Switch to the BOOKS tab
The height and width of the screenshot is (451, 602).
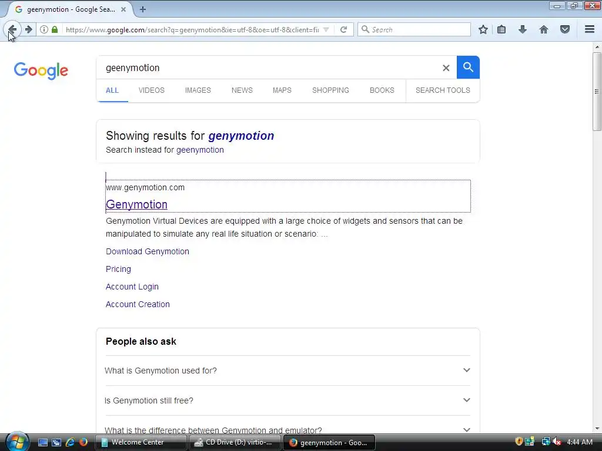pos(382,90)
